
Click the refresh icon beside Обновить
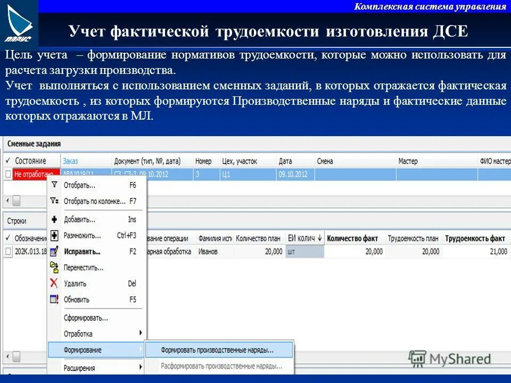pyautogui.click(x=54, y=299)
